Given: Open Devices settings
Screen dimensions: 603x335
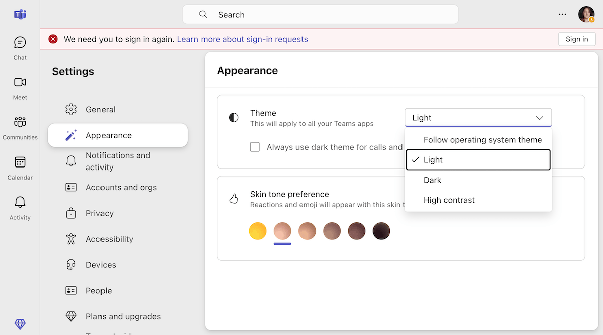Looking at the screenshot, I should click(x=118, y=265).
